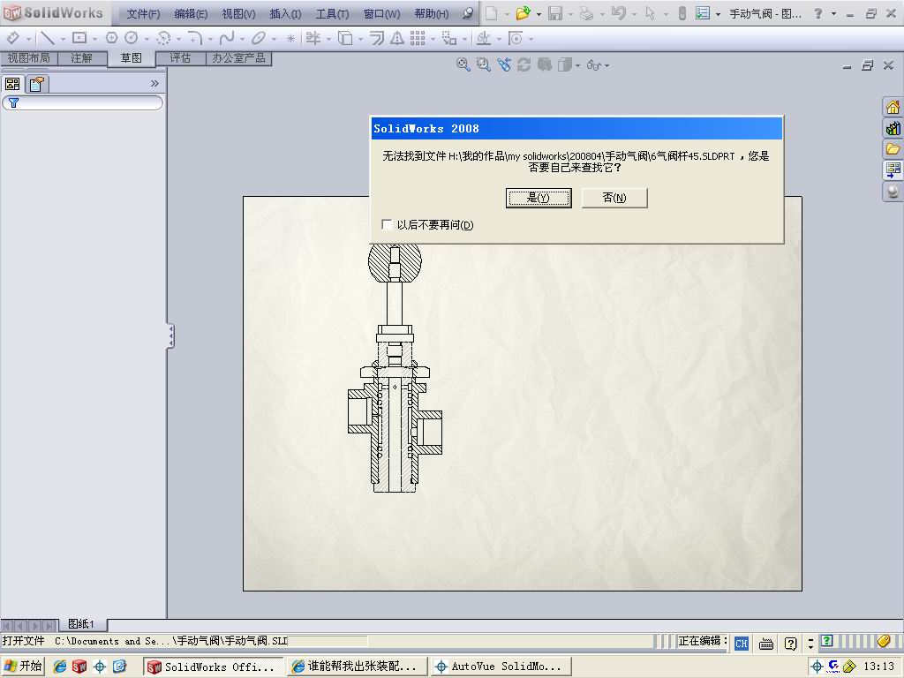904x678 pixels.
Task: Switch to the 注解 tab
Action: coord(82,57)
